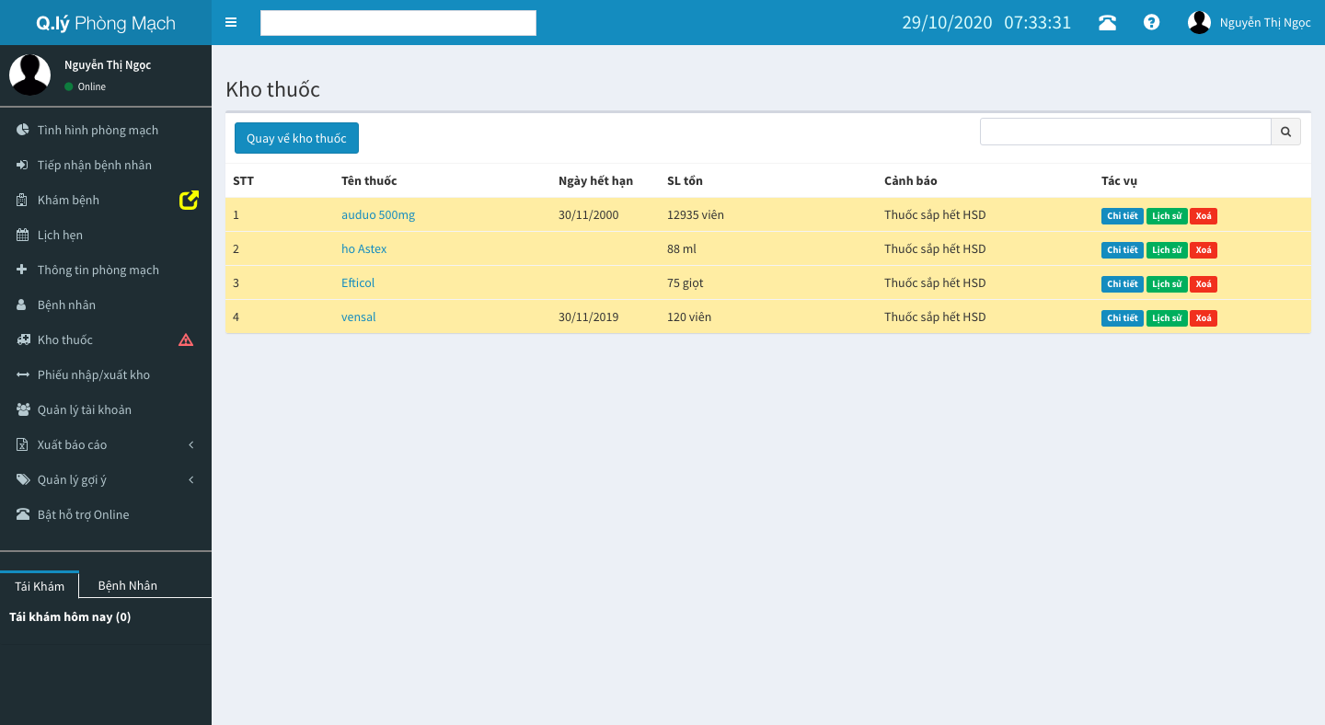Click the header user avatar icon

(1199, 22)
